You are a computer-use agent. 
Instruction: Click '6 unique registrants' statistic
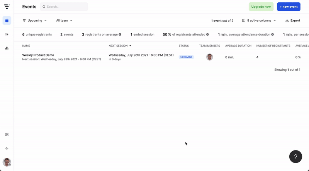click(x=37, y=34)
